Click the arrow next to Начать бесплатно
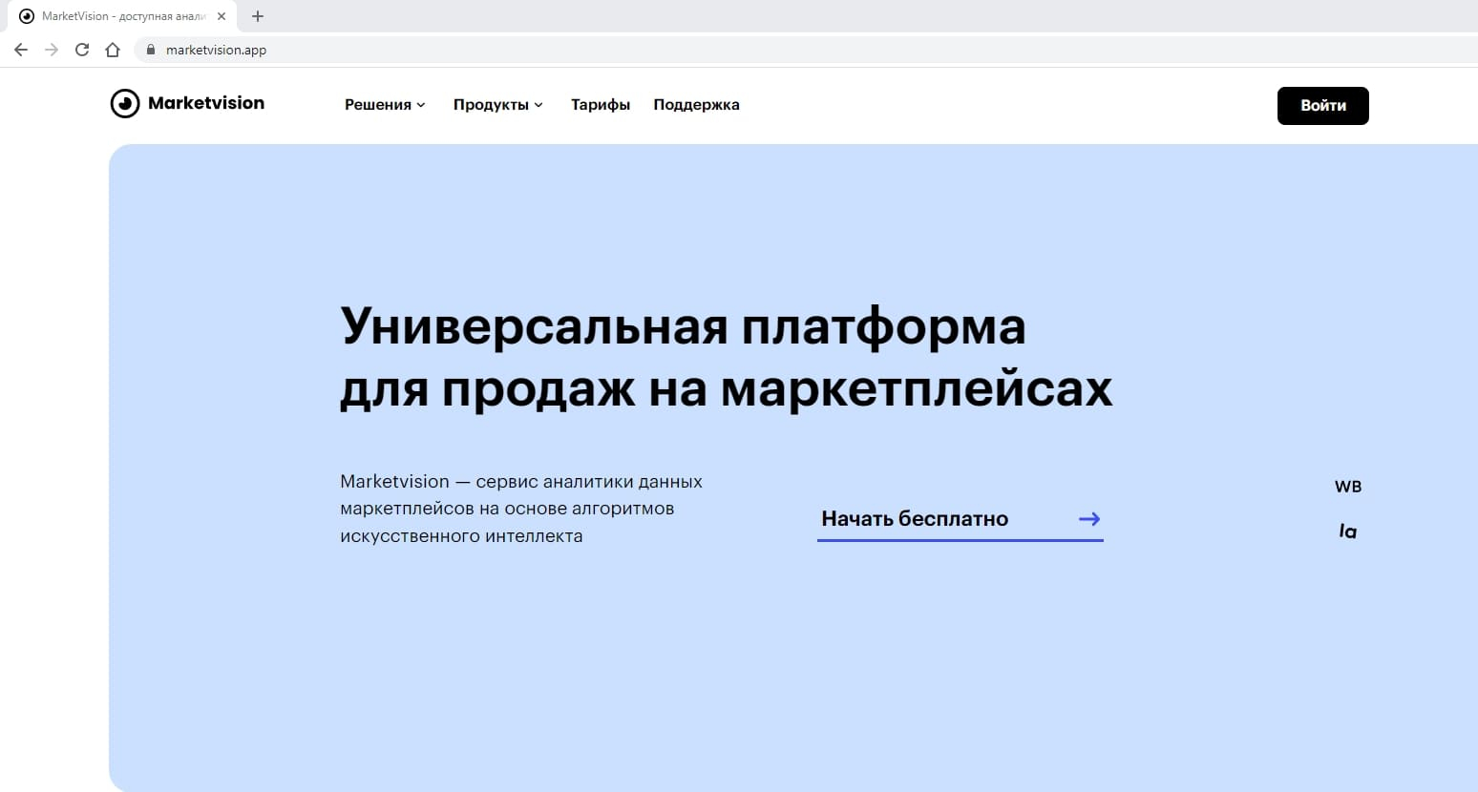The image size is (1478, 792). click(x=1089, y=519)
